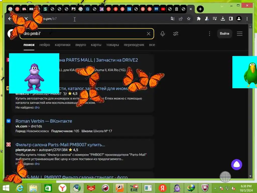Click the Войти login button
257x193 pixels.
pos(225,33)
